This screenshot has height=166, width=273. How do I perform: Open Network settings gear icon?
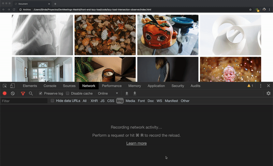269,94
